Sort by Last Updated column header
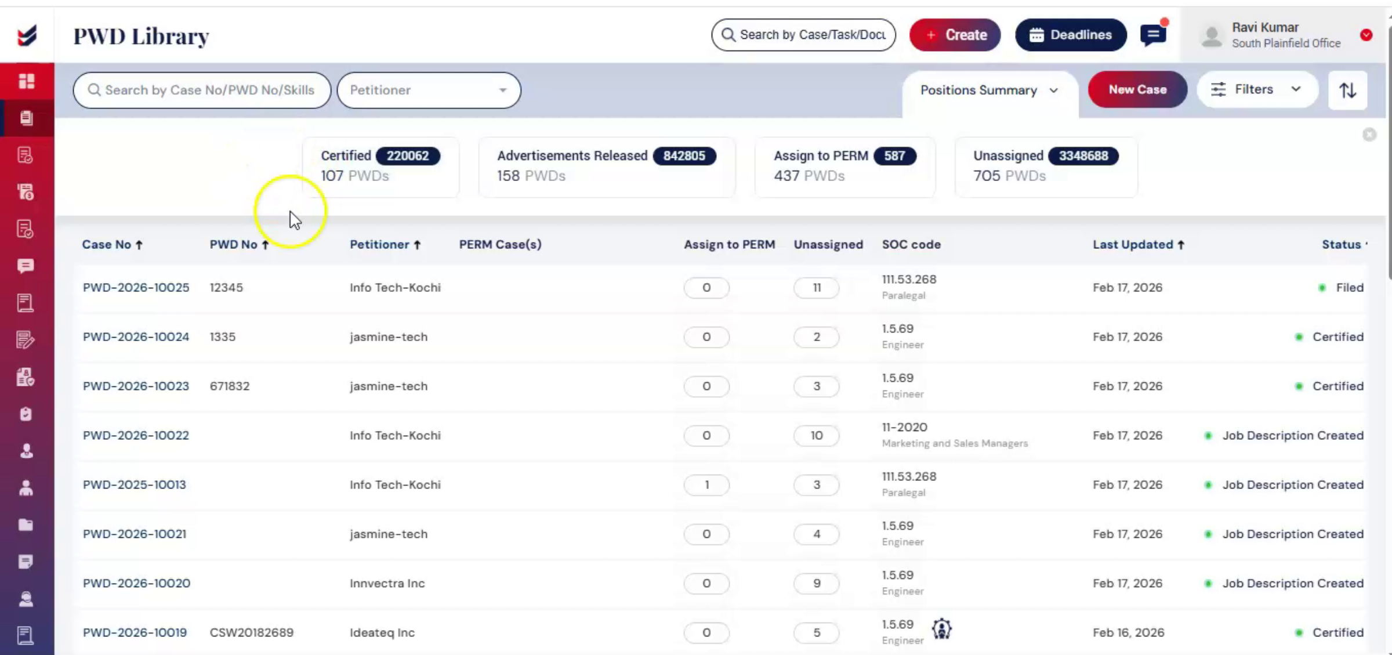The height and width of the screenshot is (655, 1392). pos(1139,245)
